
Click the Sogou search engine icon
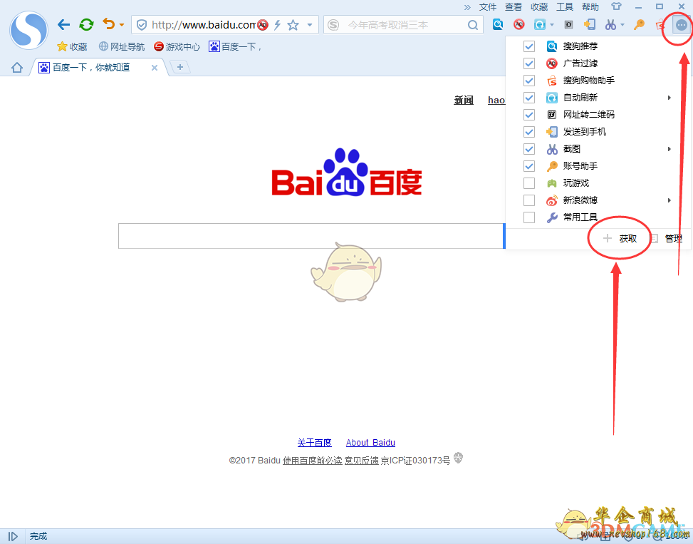pyautogui.click(x=334, y=25)
